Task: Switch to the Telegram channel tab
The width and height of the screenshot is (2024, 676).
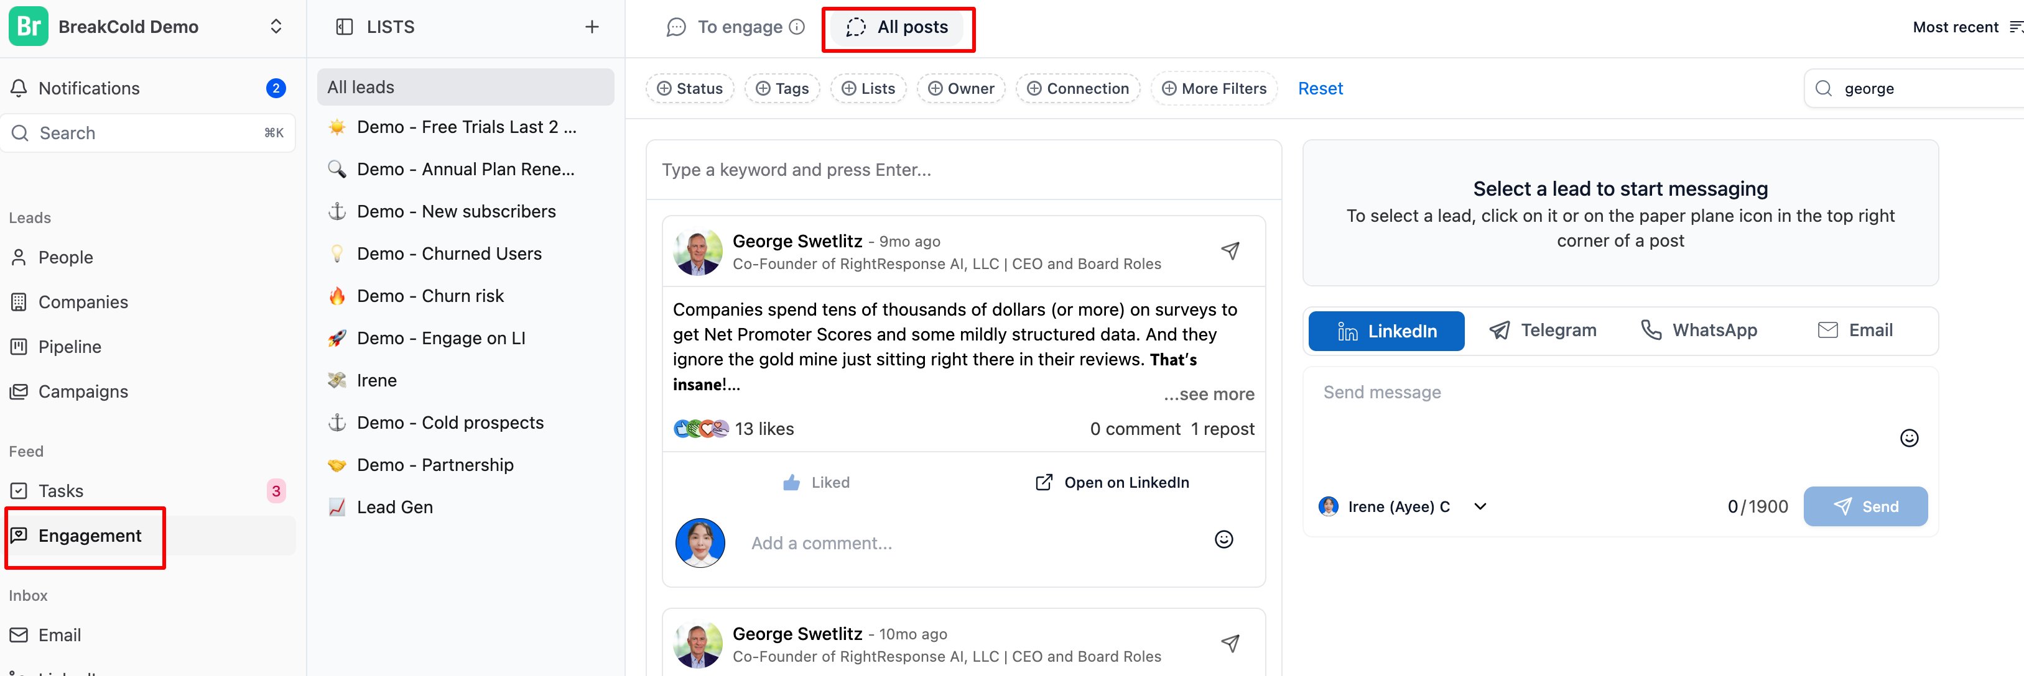Action: click(x=1543, y=330)
